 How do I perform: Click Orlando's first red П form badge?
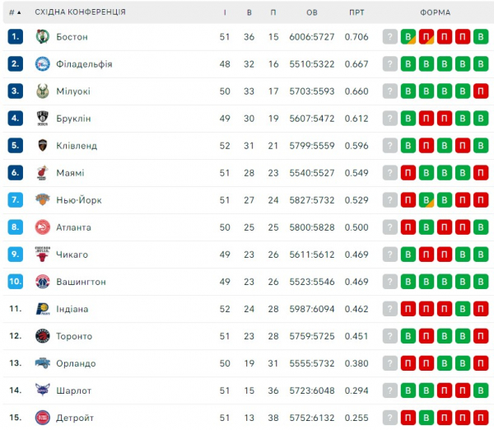pos(408,363)
